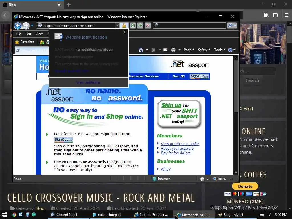Switch to Control Panel taskbar item
292x219 pixels.
tap(67, 215)
